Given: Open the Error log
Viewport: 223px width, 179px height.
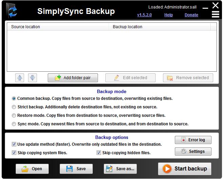Looking at the screenshot, I should 193,140.
